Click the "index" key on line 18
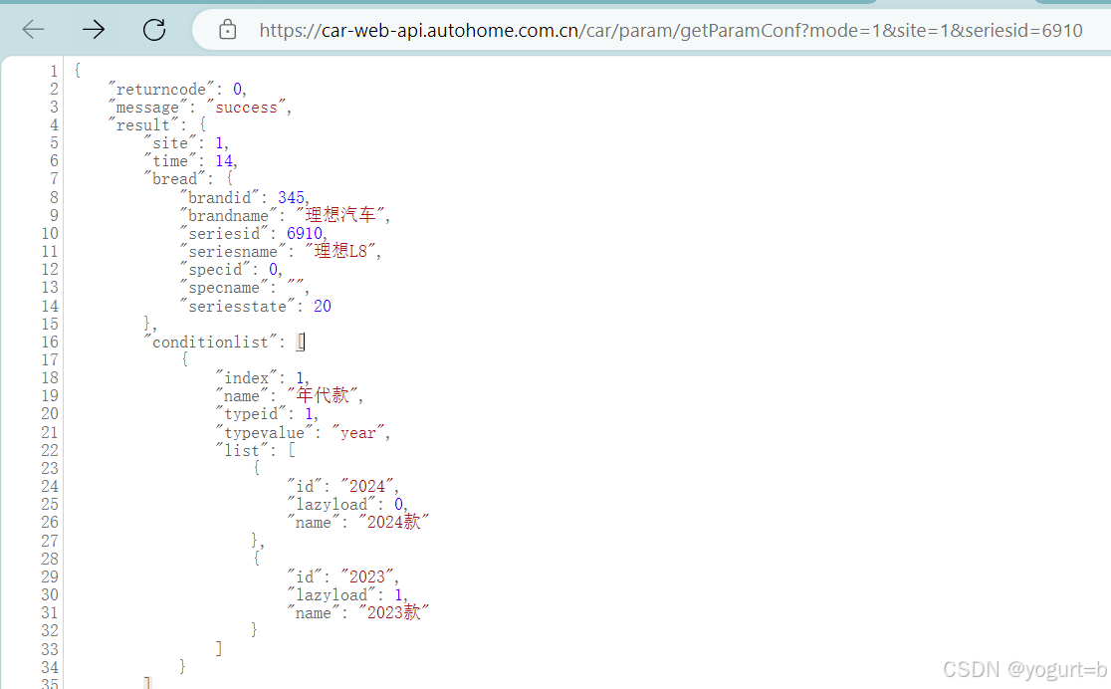This screenshot has width=1111, height=689. [247, 377]
